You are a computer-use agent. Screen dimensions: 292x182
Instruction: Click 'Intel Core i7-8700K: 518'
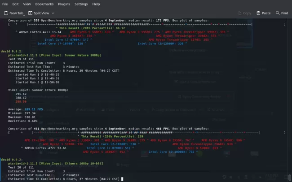109,148
